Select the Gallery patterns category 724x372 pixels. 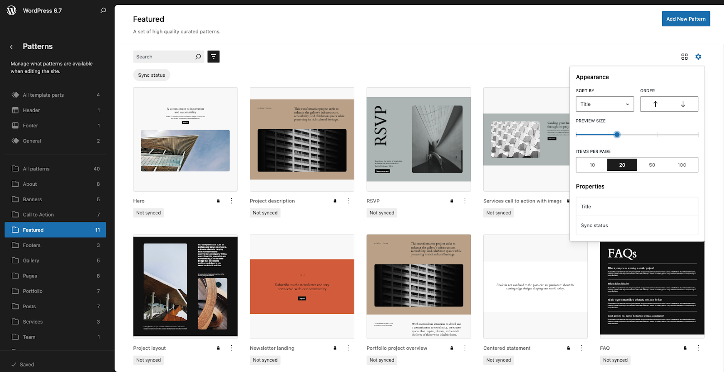(55, 261)
